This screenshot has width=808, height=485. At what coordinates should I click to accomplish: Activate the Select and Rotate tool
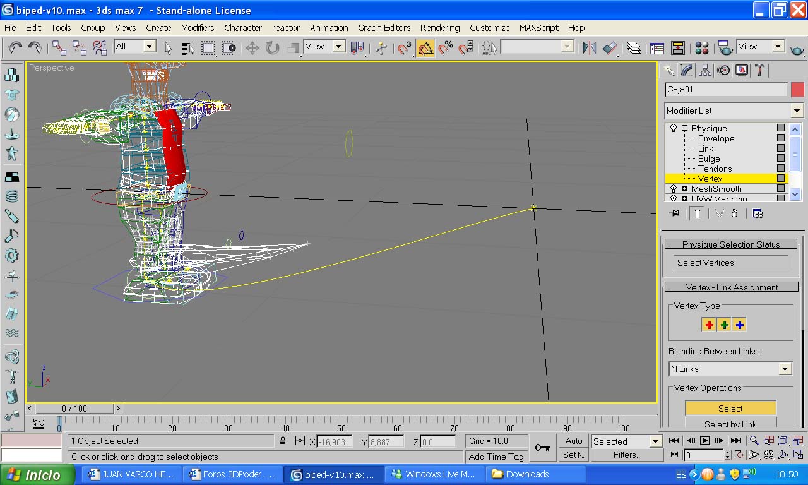(273, 47)
